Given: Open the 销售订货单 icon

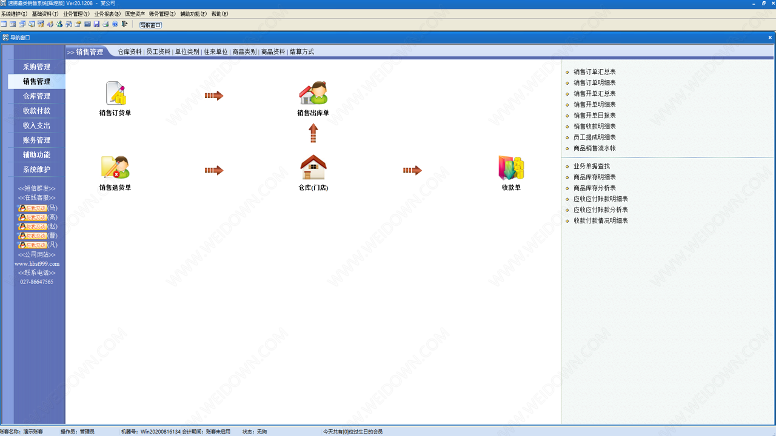Looking at the screenshot, I should tap(115, 94).
